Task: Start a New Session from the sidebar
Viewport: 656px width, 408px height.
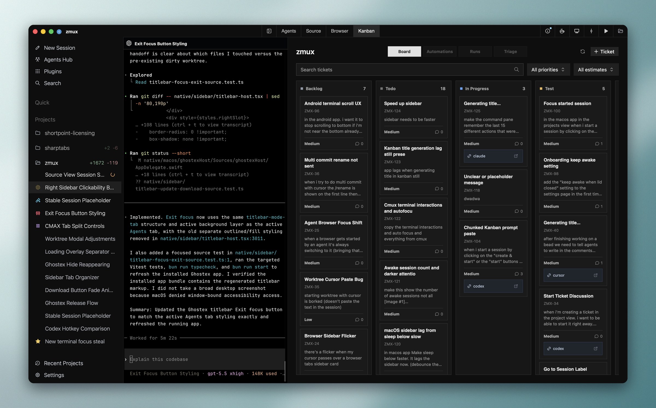Action: [60, 48]
